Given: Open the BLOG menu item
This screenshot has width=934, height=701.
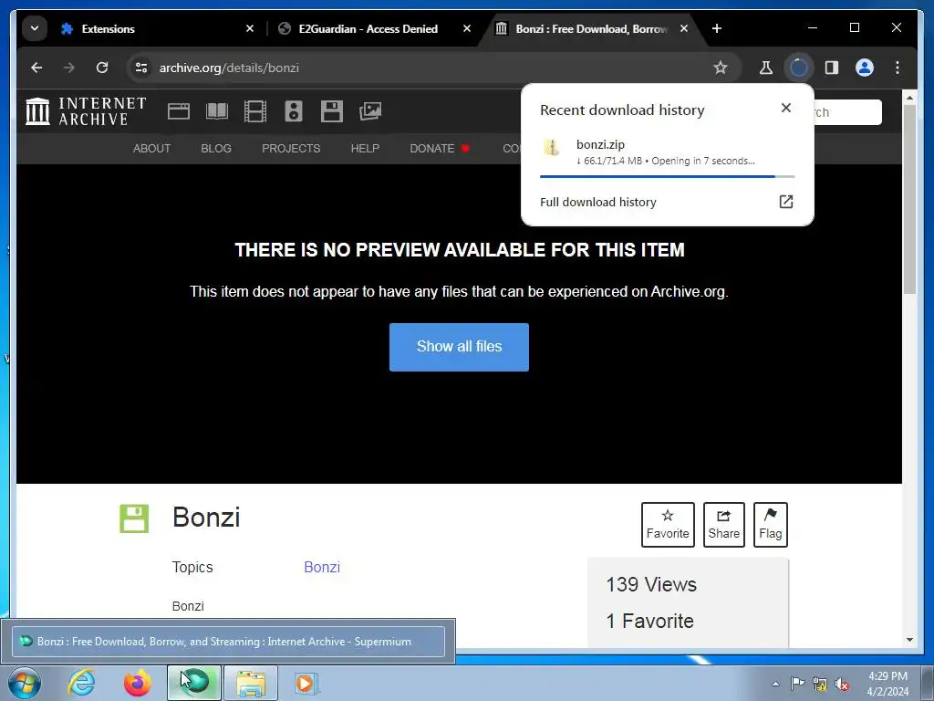Looking at the screenshot, I should [215, 149].
